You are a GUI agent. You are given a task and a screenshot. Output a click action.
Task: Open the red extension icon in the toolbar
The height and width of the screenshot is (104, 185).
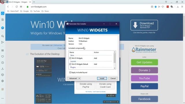pyautogui.click(x=168, y=7)
